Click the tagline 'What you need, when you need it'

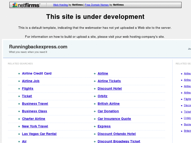click(28, 52)
